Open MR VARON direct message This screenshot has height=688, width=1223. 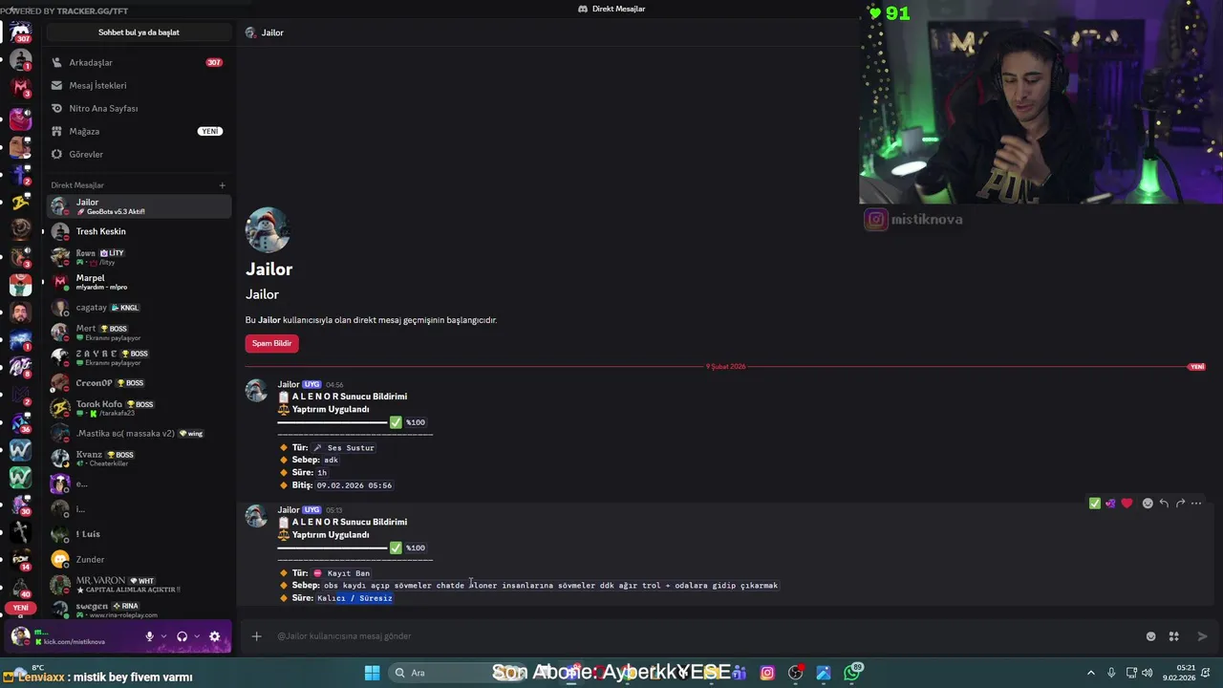(x=139, y=585)
